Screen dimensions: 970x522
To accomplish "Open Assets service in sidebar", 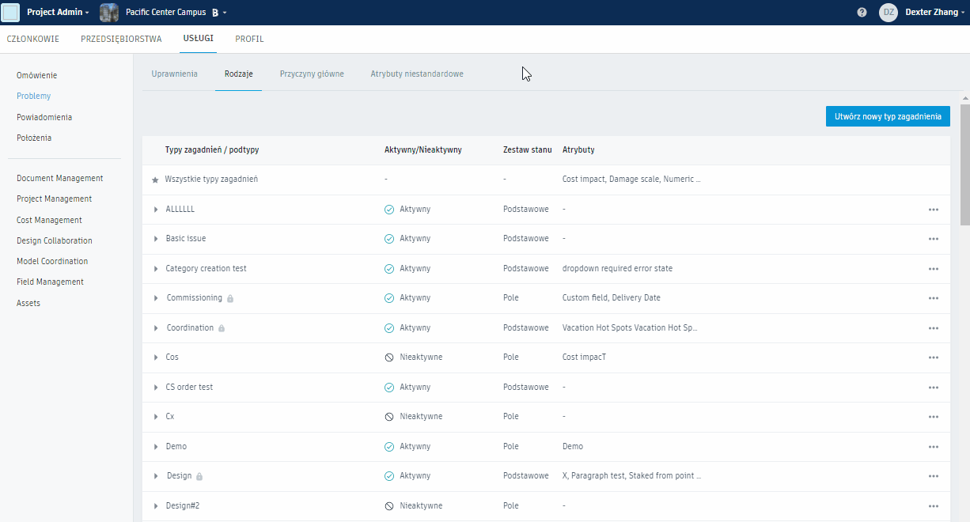I will click(28, 303).
